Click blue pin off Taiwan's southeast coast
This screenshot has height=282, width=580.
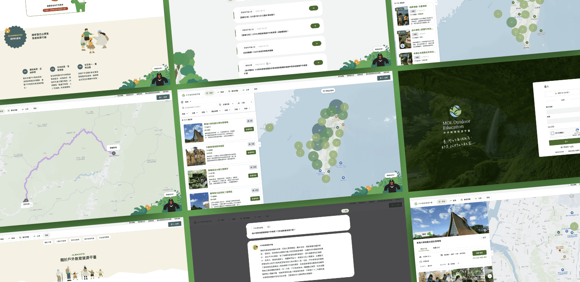343,178
